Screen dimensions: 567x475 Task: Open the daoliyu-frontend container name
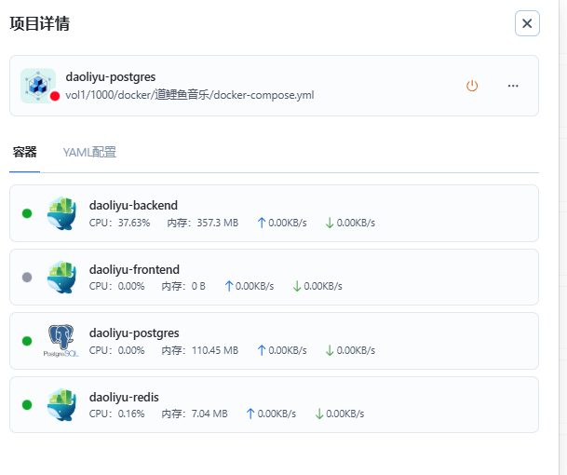[134, 269]
